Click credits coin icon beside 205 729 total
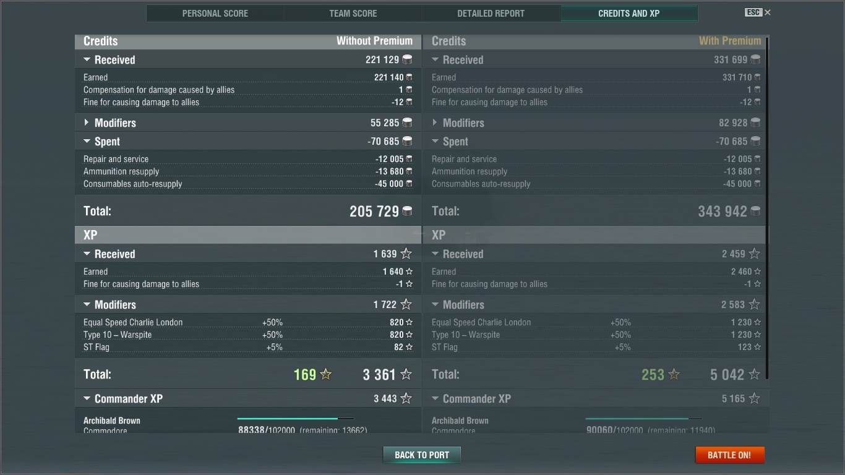The image size is (845, 475). click(x=407, y=212)
